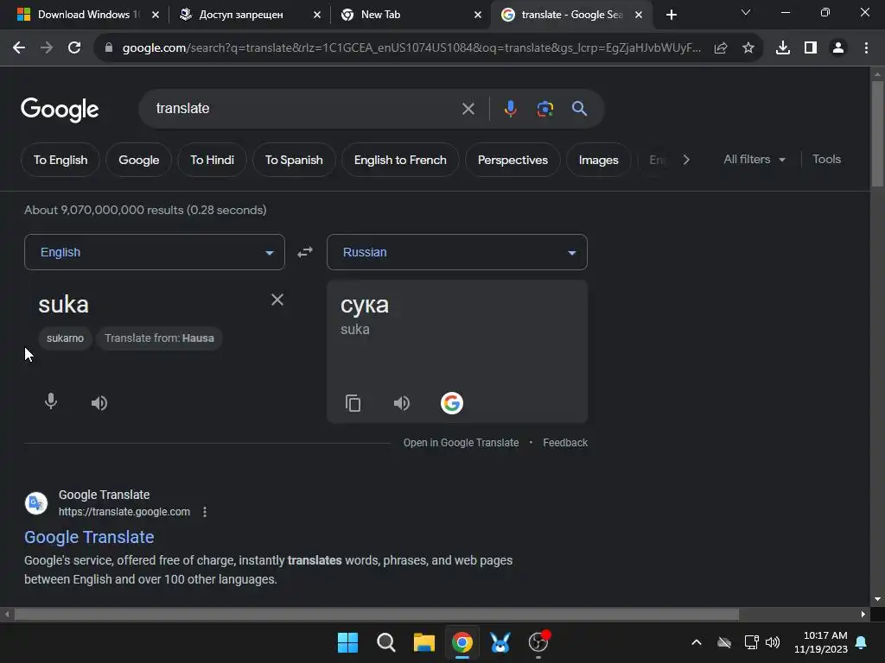Open the target language Russian dropdown
This screenshot has height=663, width=885.
[x=457, y=252]
